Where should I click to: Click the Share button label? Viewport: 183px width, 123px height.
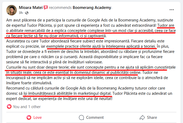coord(152,118)
